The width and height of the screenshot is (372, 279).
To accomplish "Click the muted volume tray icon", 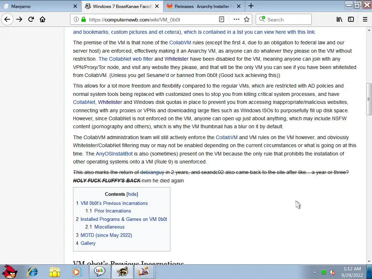I will tap(333, 272).
